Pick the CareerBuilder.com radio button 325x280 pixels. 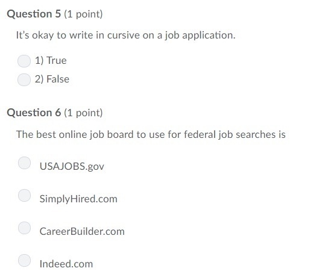pyautogui.click(x=25, y=228)
